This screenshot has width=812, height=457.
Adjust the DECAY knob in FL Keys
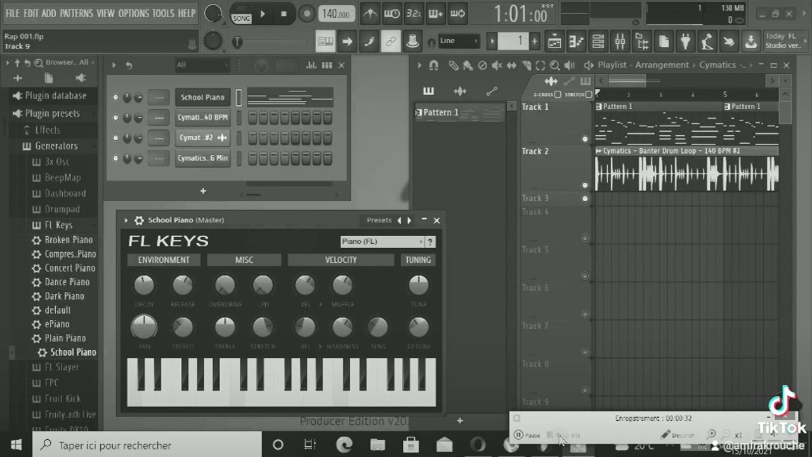point(144,285)
